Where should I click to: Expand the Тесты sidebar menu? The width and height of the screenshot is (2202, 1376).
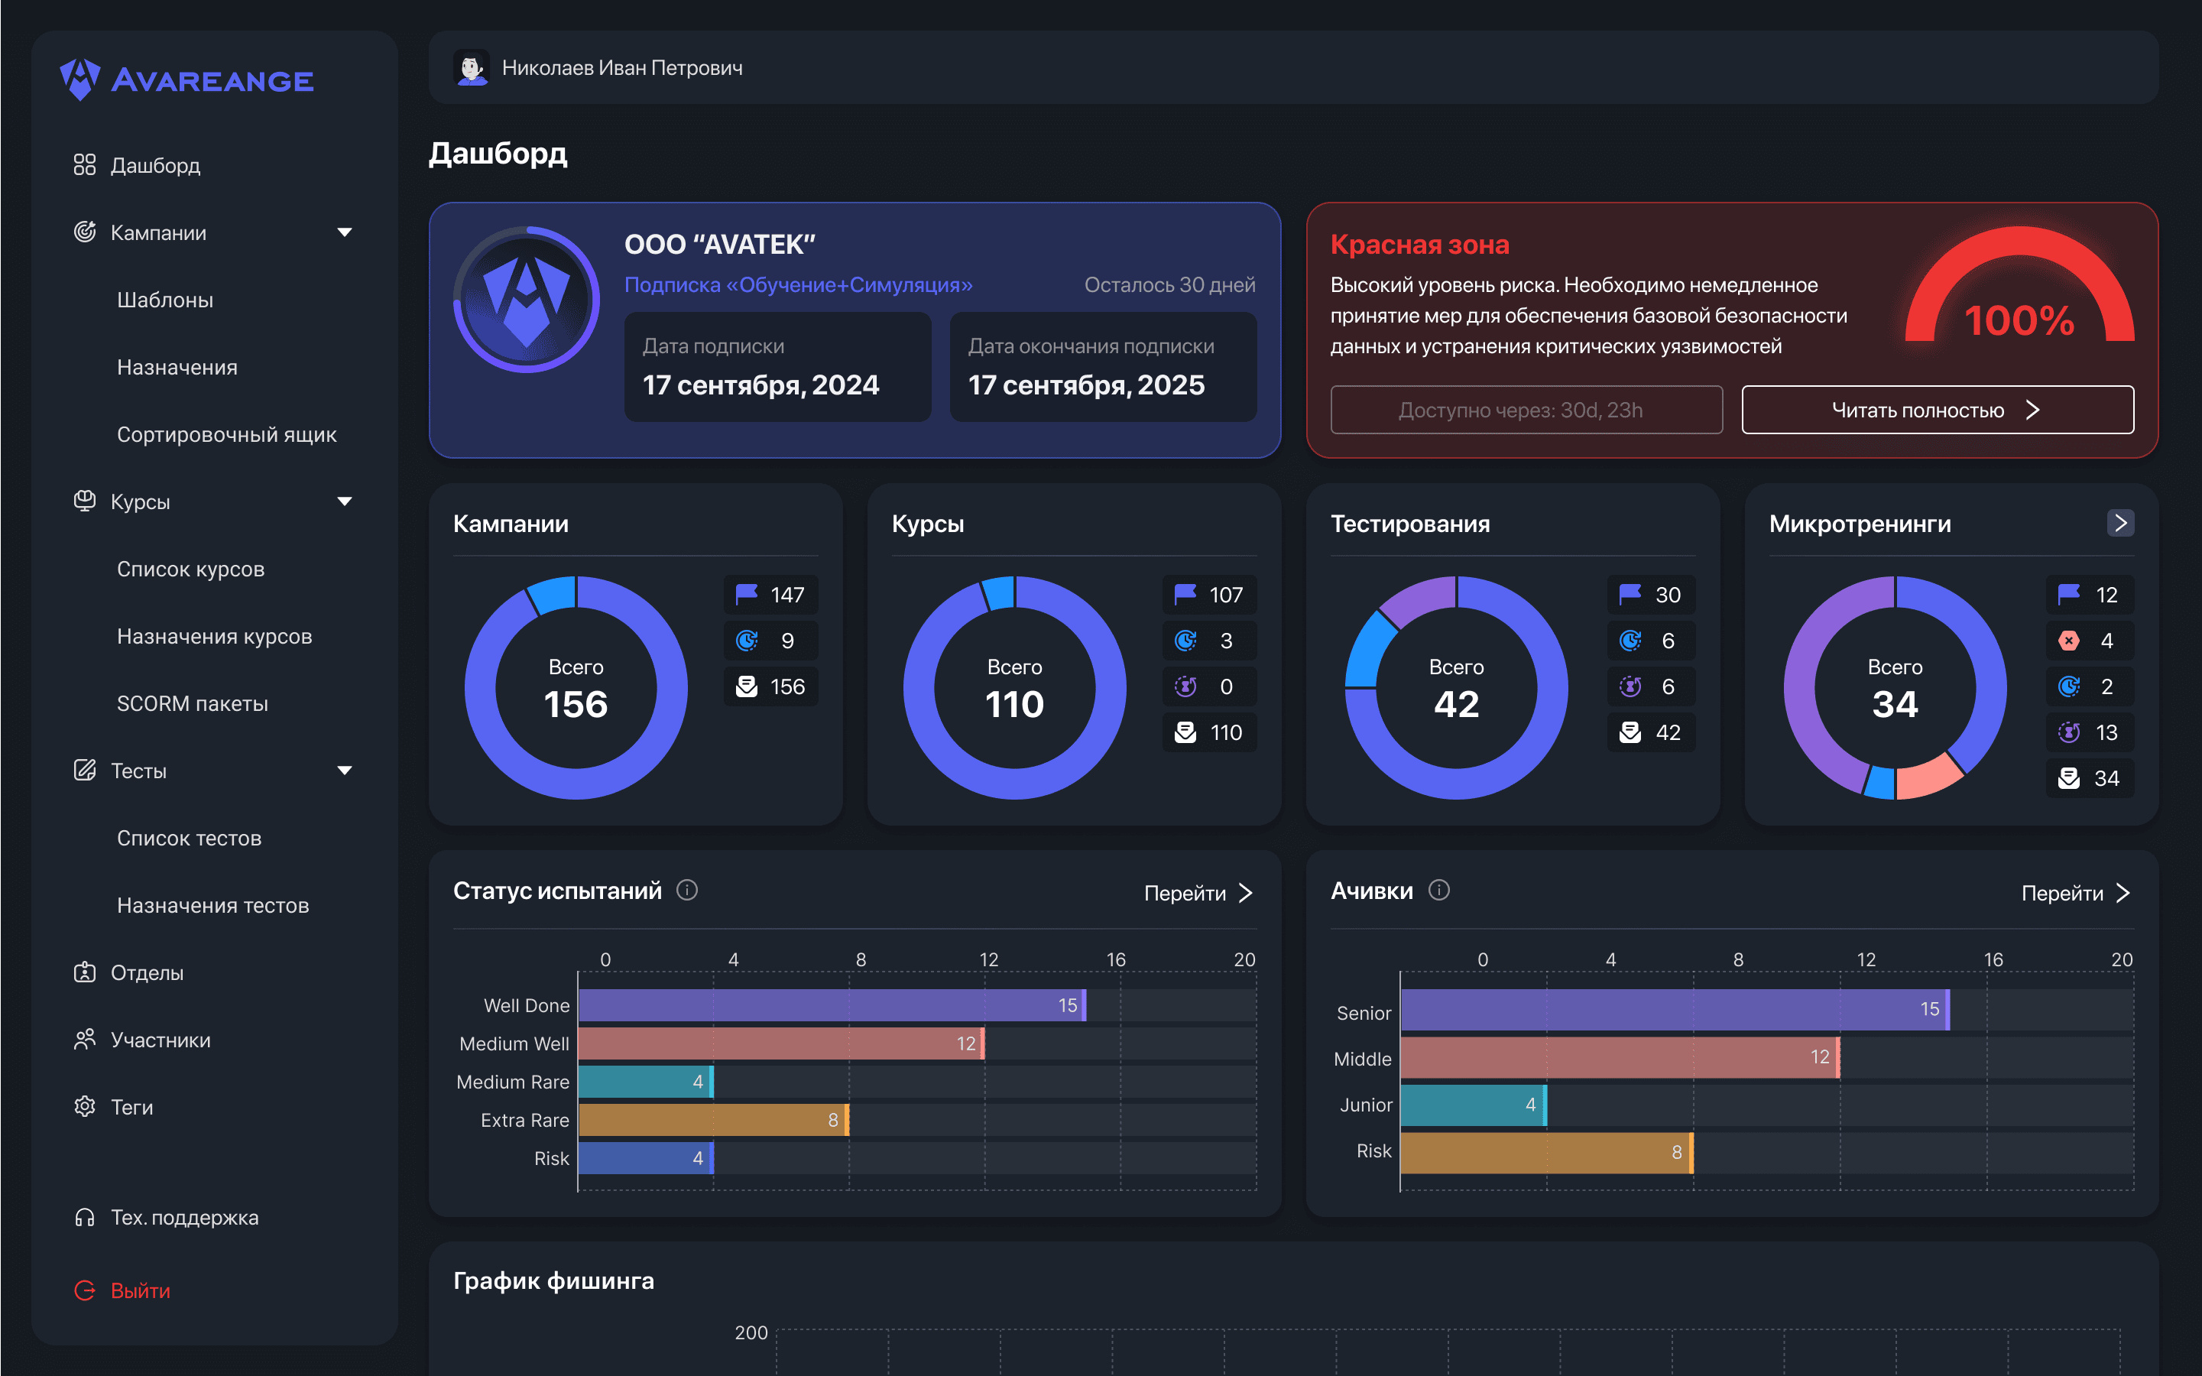(x=345, y=770)
